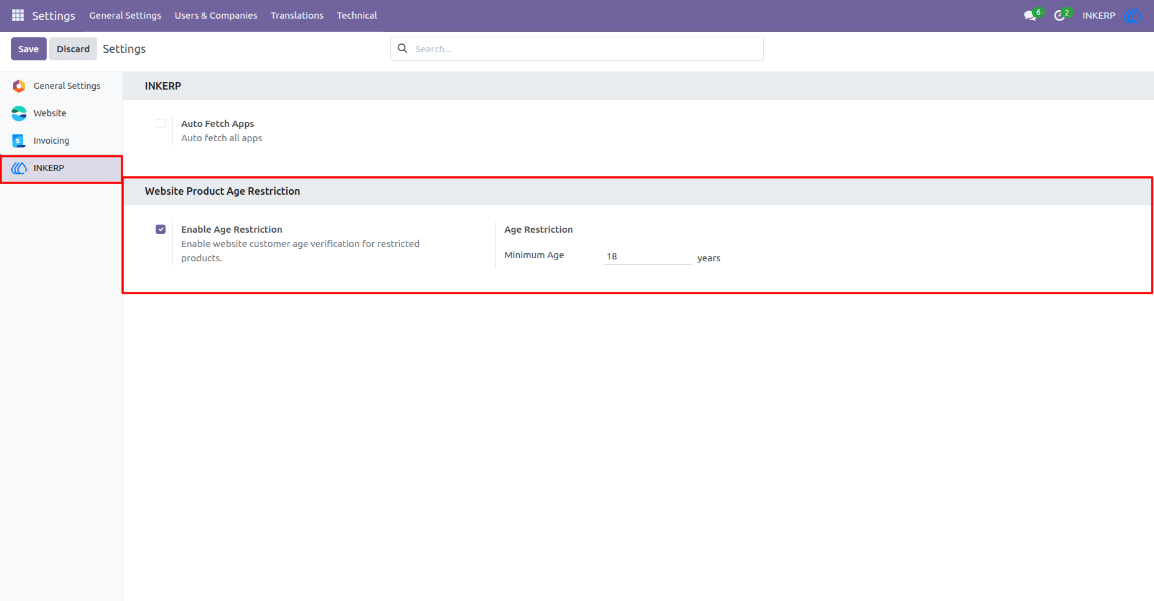This screenshot has width=1154, height=601.
Task: Click the Save button
Action: pyautogui.click(x=29, y=49)
